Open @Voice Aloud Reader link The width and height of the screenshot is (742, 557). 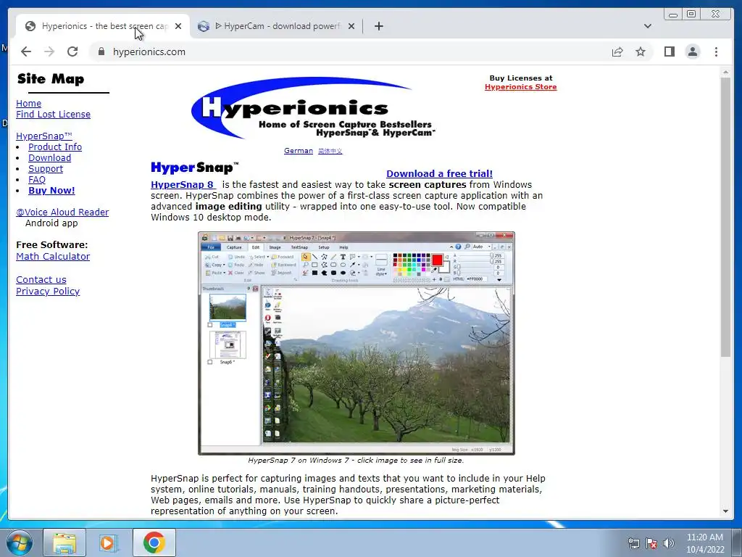click(62, 213)
